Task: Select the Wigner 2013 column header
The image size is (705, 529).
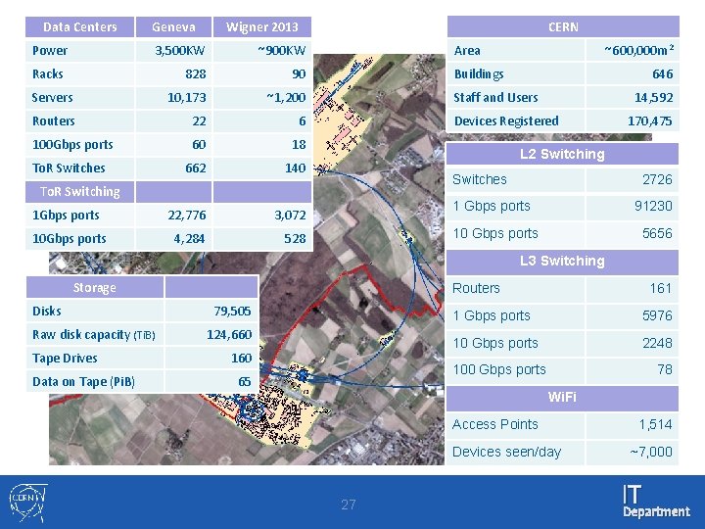Action: click(x=262, y=27)
